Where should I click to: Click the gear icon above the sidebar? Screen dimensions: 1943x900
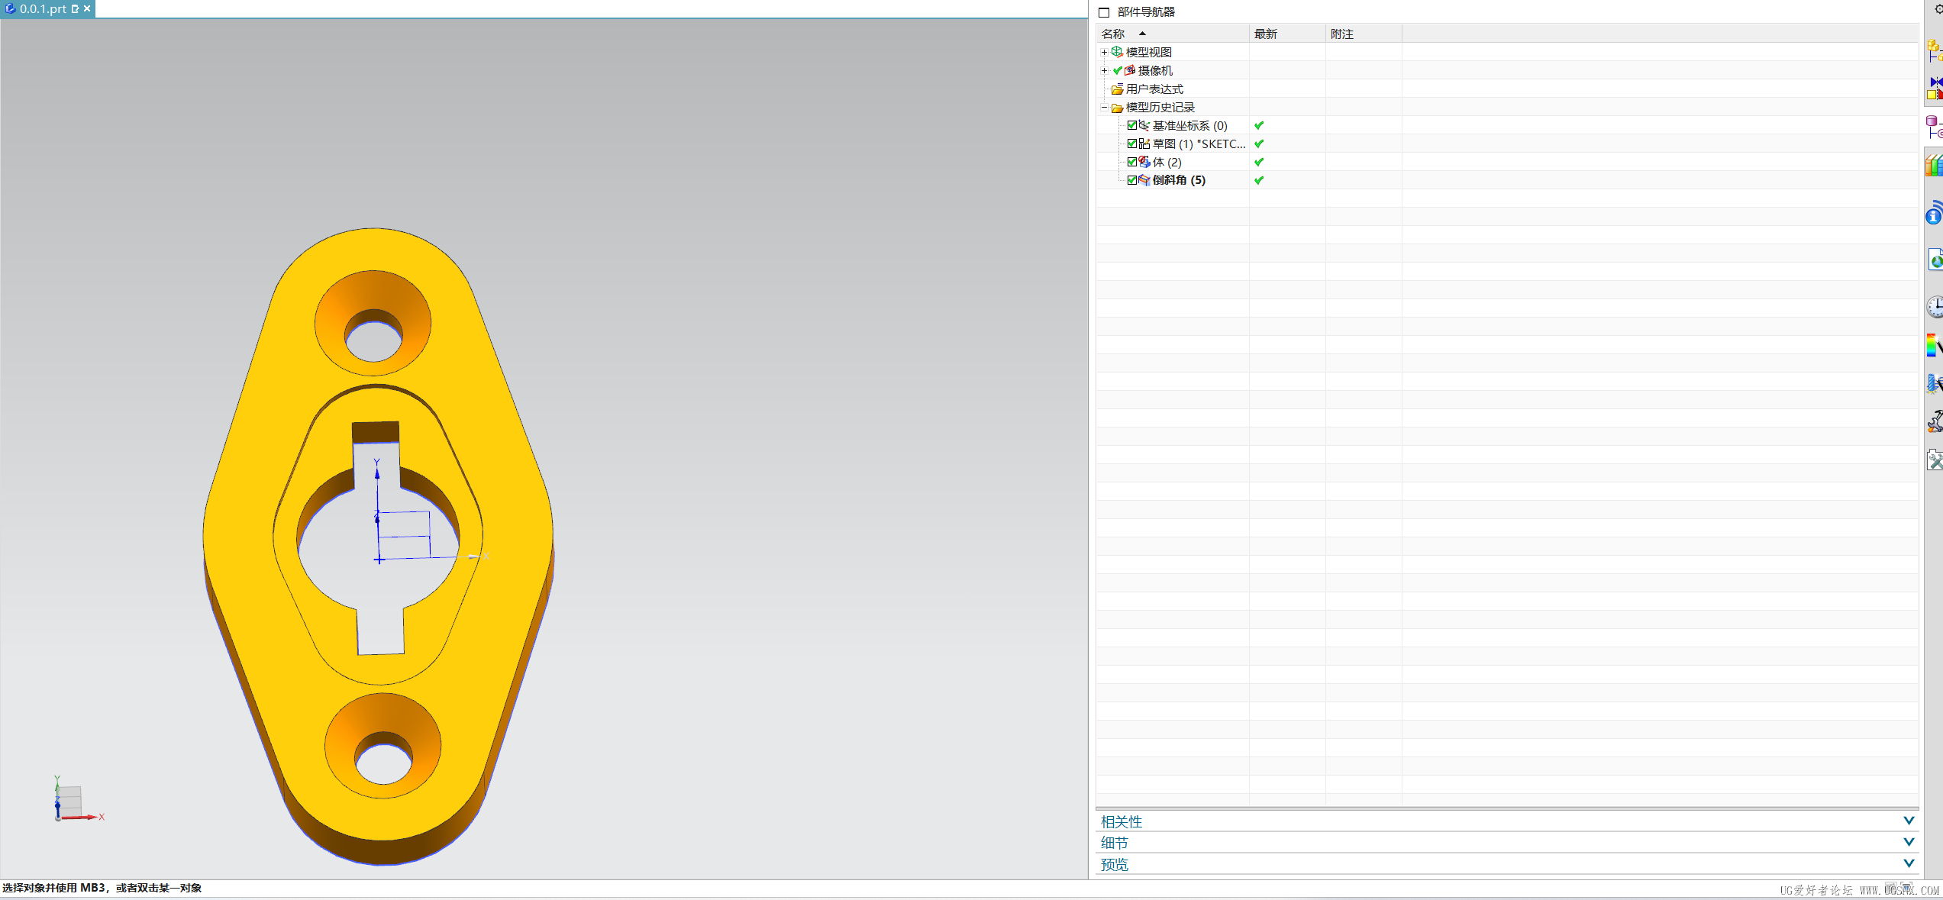click(x=1938, y=9)
